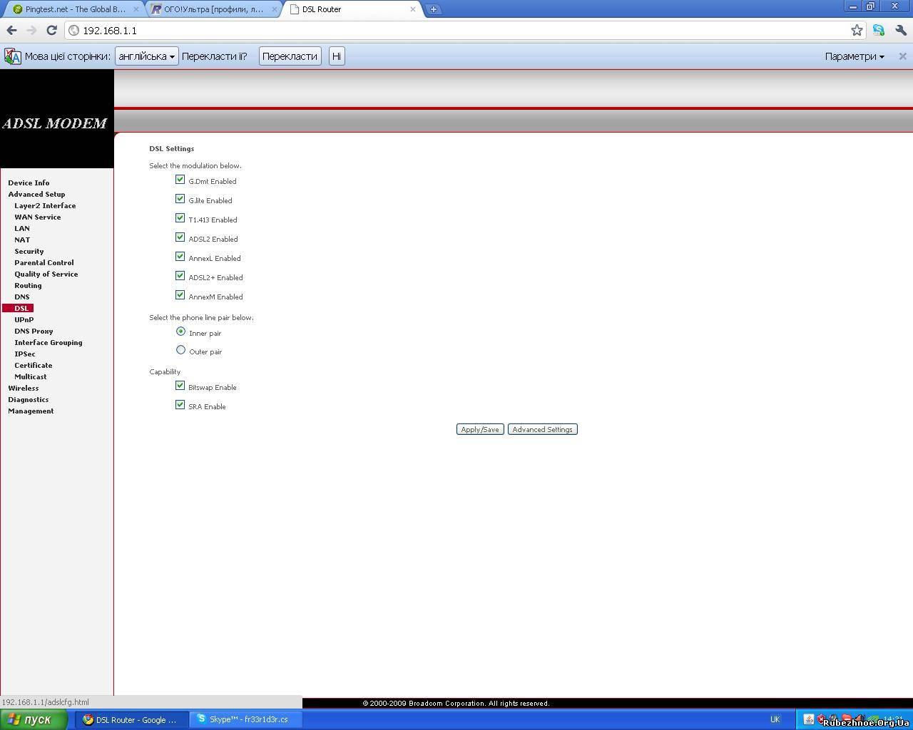Open Layer2 Interface menu item
Image resolution: width=913 pixels, height=730 pixels.
pyautogui.click(x=45, y=205)
